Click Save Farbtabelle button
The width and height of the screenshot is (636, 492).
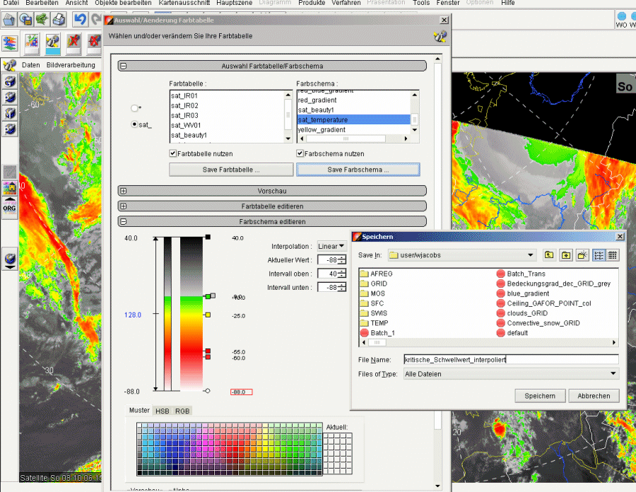coord(231,170)
